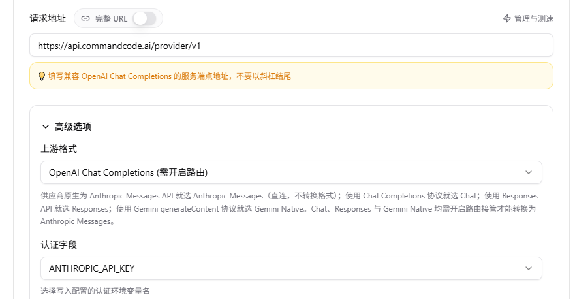
Task: Click the lightbulb hint icon
Action: tap(42, 76)
